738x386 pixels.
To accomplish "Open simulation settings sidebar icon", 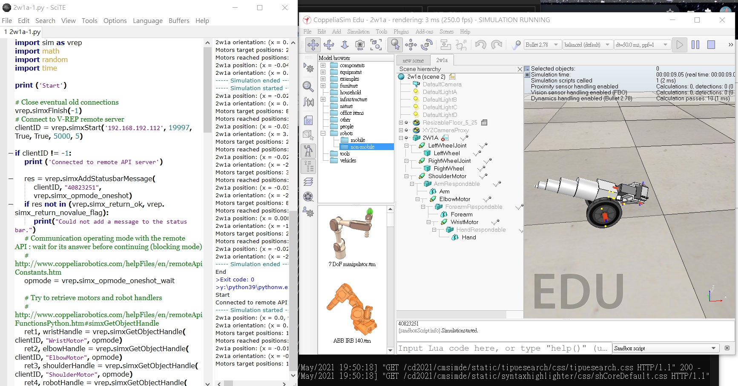I will point(309,68).
